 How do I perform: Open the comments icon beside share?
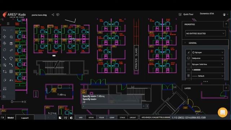[x=58, y=14]
